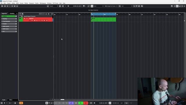Switch to the Inspector tab
Image resolution: width=186 pixels, height=105 pixels.
(4, 13)
